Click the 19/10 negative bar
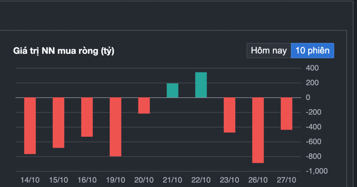 point(115,127)
